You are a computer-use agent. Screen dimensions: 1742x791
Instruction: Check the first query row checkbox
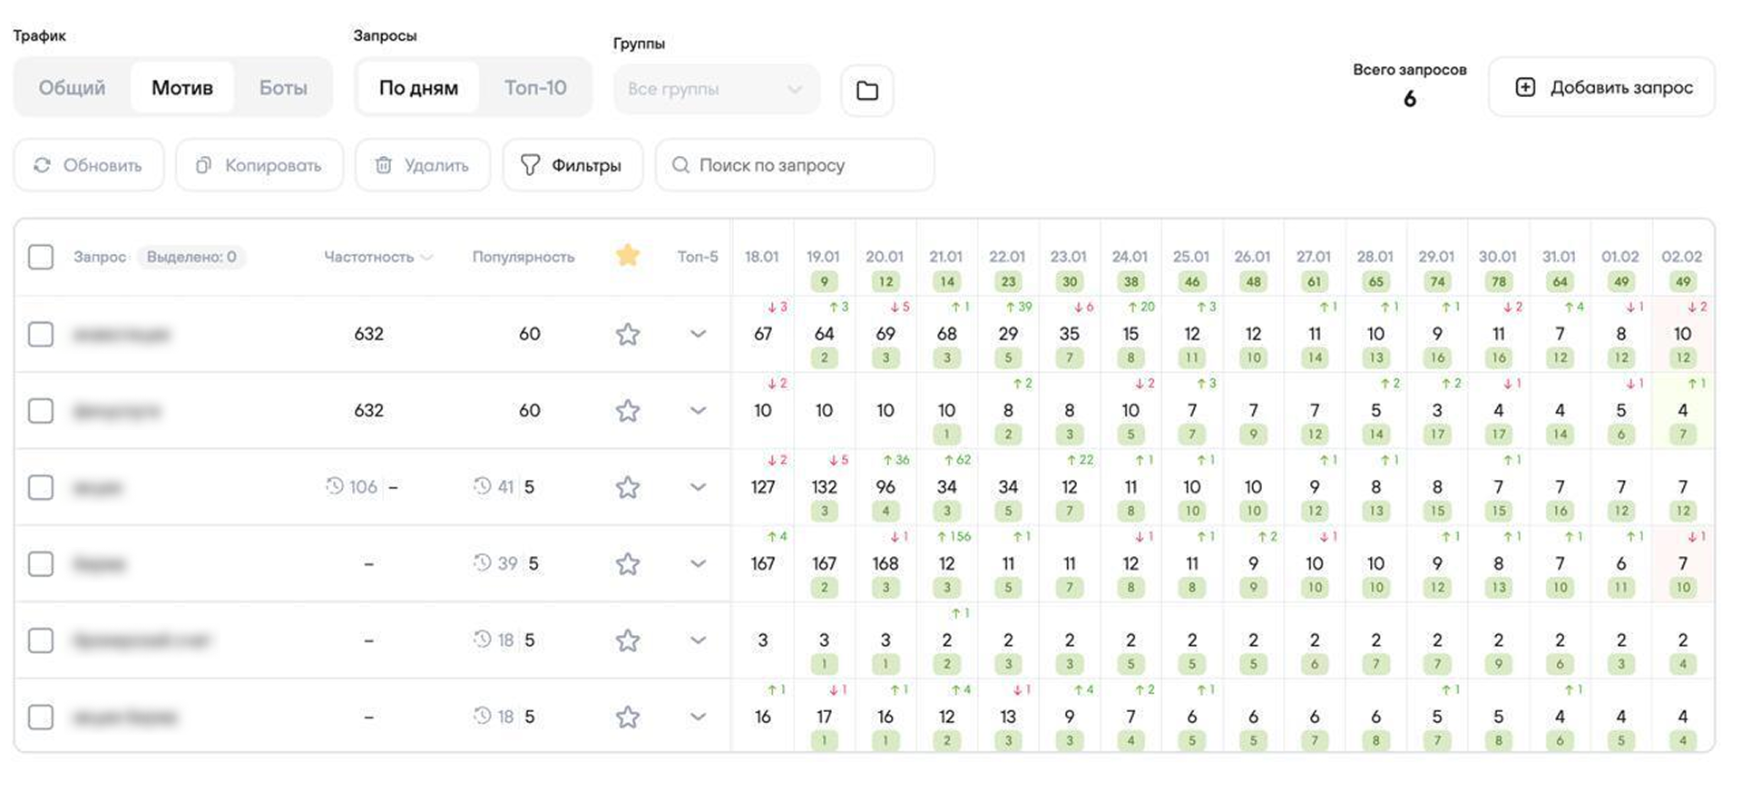pos(41,334)
